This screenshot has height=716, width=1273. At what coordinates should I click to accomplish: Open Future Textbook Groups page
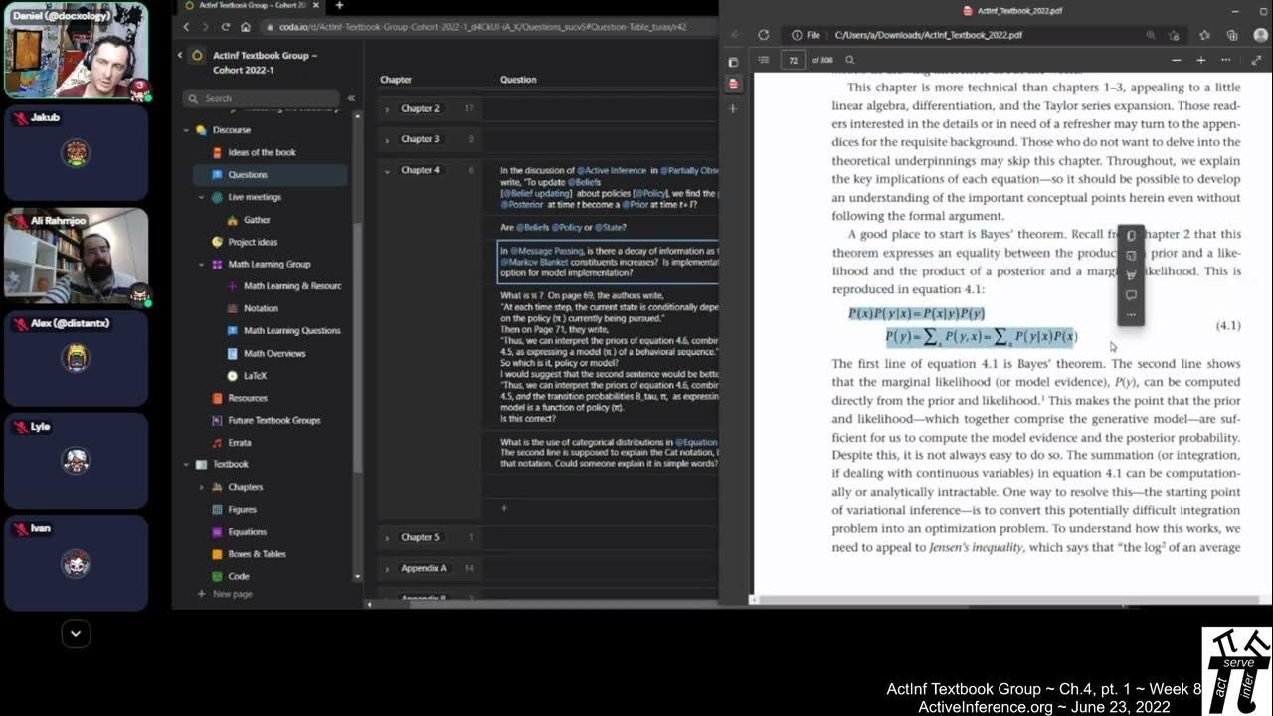click(x=274, y=420)
